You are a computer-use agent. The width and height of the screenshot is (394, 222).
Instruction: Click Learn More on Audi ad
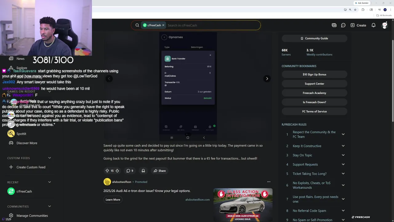(113, 199)
